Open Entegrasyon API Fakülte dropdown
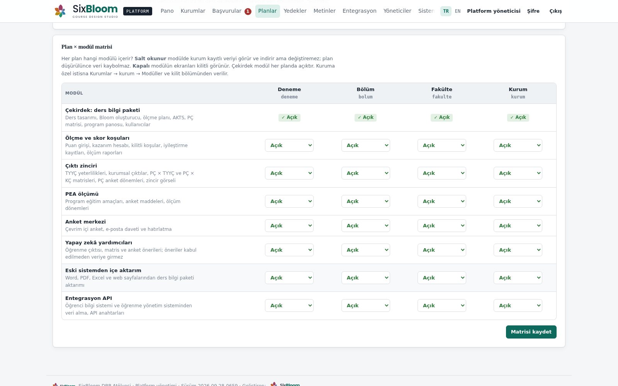Screen dimensions: 618x386 click(442, 306)
